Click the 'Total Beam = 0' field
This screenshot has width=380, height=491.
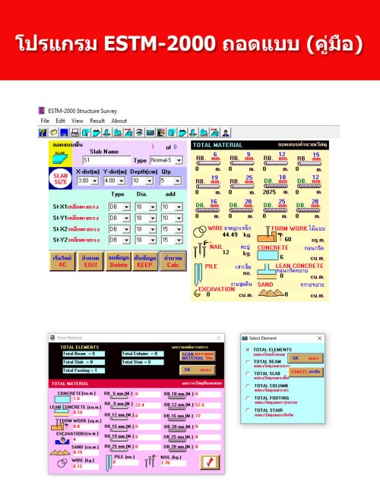coord(84,354)
